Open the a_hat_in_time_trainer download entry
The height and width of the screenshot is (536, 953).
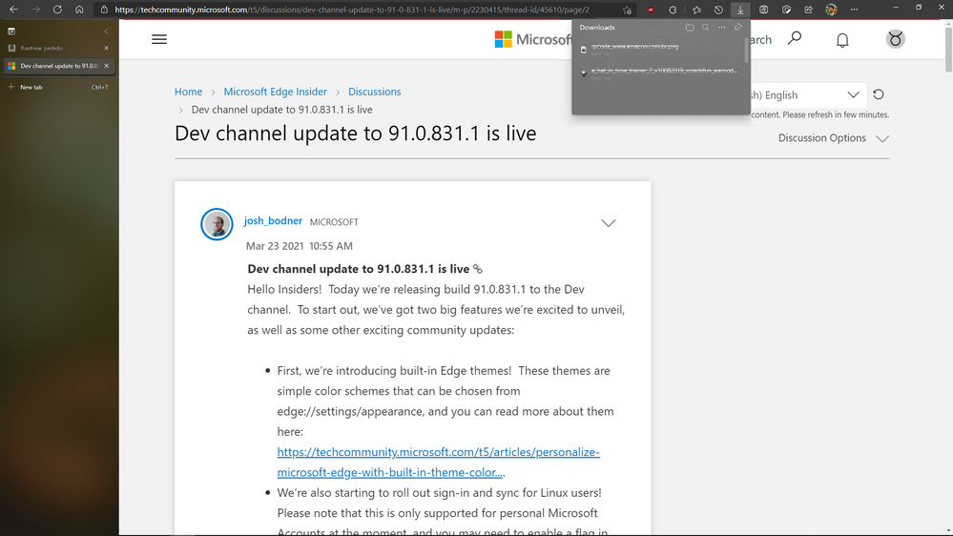tap(664, 71)
